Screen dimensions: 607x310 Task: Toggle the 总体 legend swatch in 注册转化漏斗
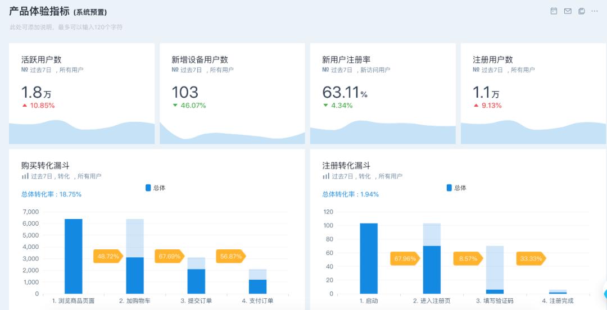point(449,188)
